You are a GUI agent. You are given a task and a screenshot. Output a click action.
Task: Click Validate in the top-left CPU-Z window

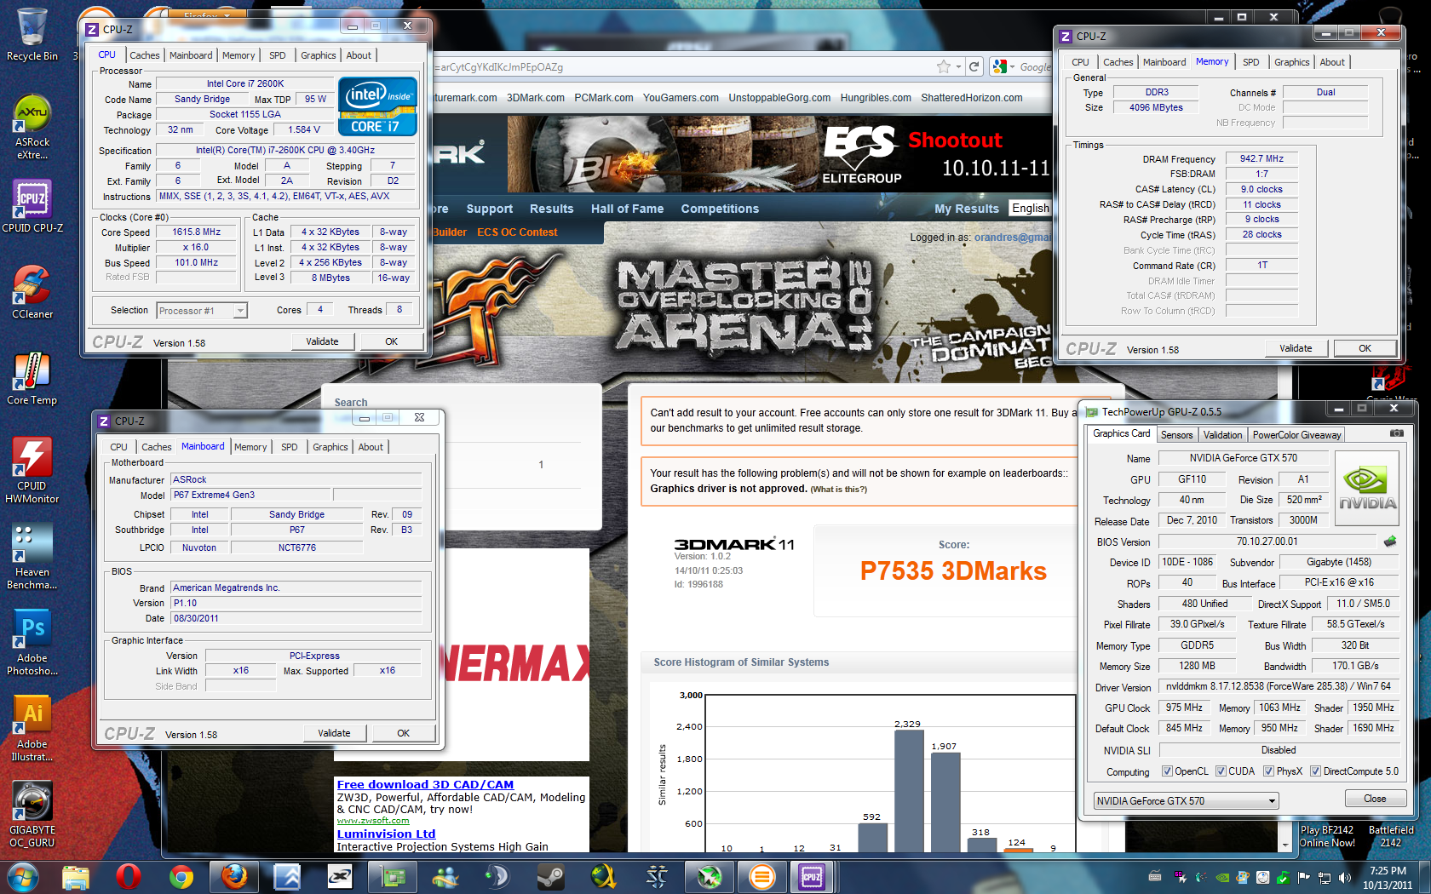[x=322, y=341]
